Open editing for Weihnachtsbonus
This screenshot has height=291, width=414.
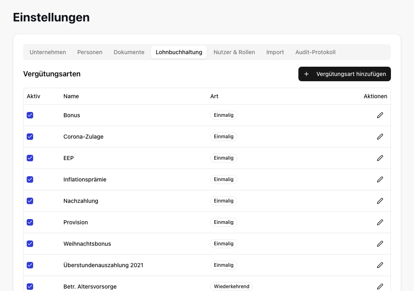pyautogui.click(x=380, y=244)
